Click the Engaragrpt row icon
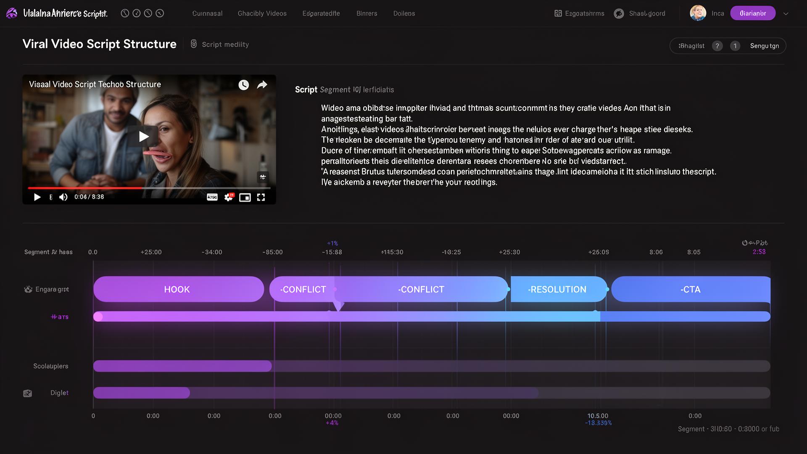This screenshot has width=807, height=454. point(28,289)
